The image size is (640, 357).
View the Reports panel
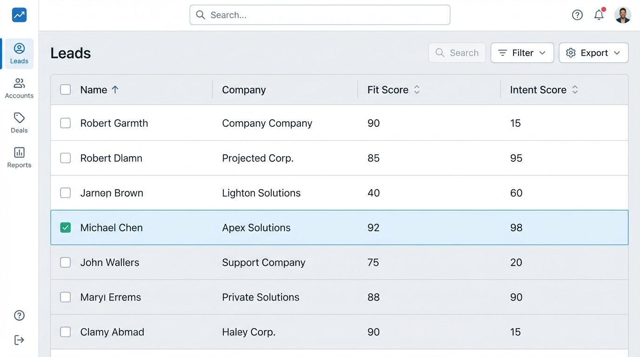[19, 157]
